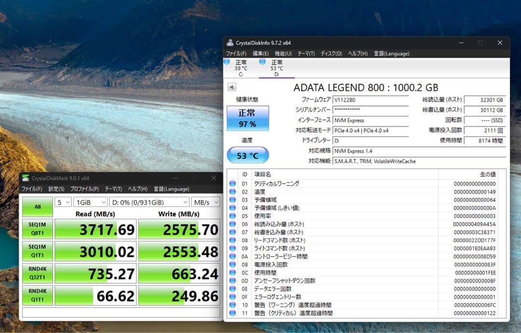Open the test size dropdown showing 1GiB

pos(90,202)
